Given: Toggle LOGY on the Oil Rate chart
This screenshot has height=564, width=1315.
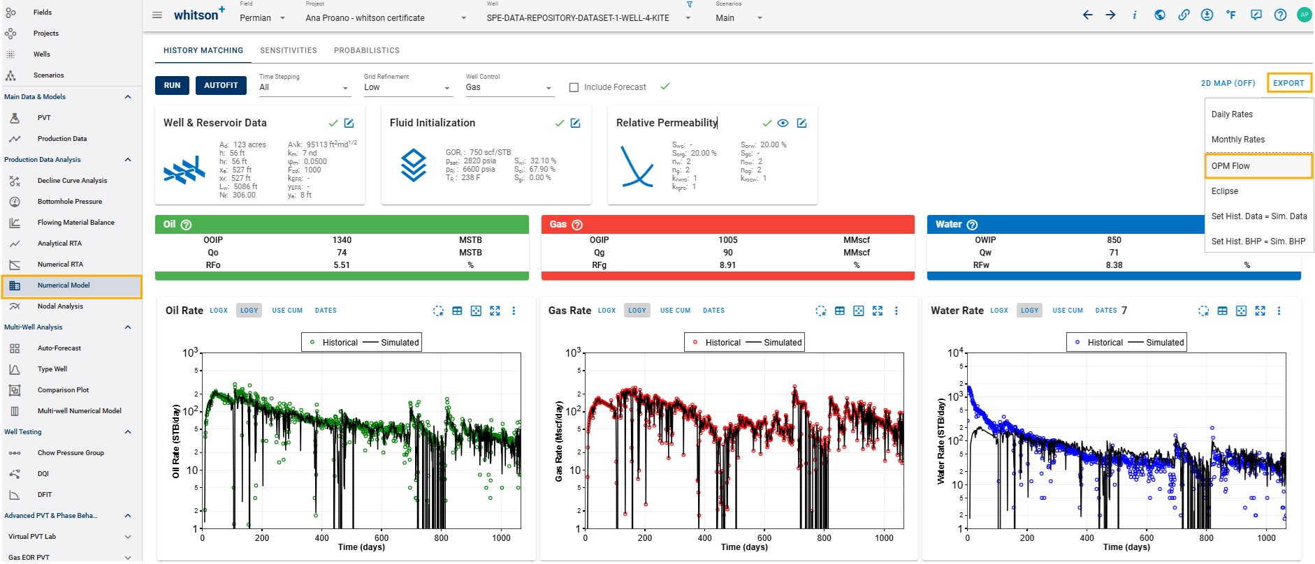Looking at the screenshot, I should pos(249,311).
